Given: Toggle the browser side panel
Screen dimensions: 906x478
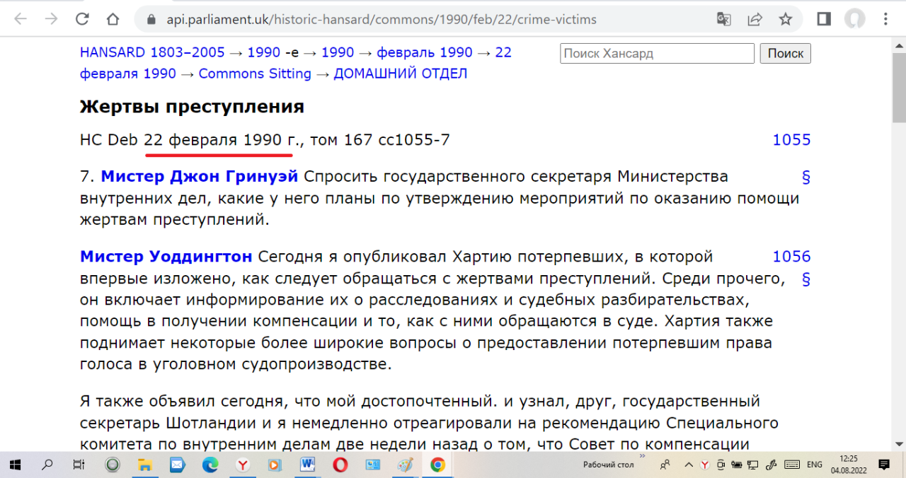Looking at the screenshot, I should click(x=824, y=19).
